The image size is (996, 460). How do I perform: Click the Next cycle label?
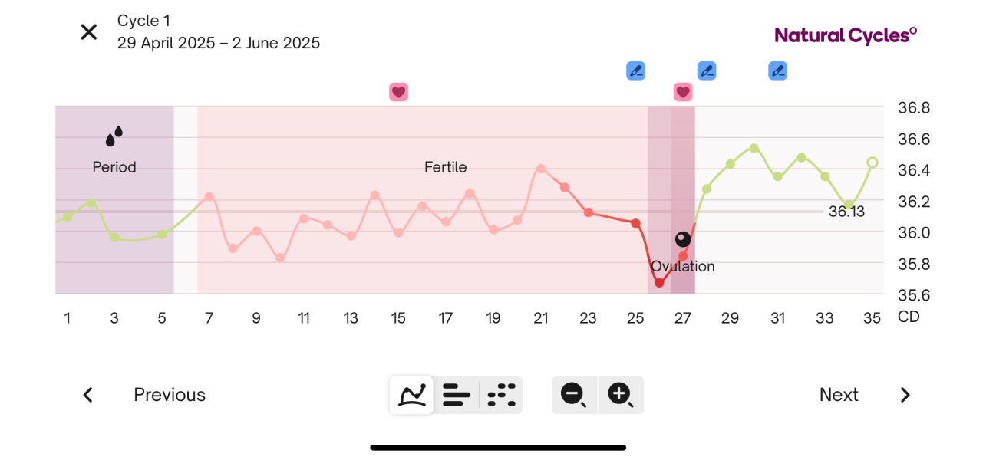point(839,395)
